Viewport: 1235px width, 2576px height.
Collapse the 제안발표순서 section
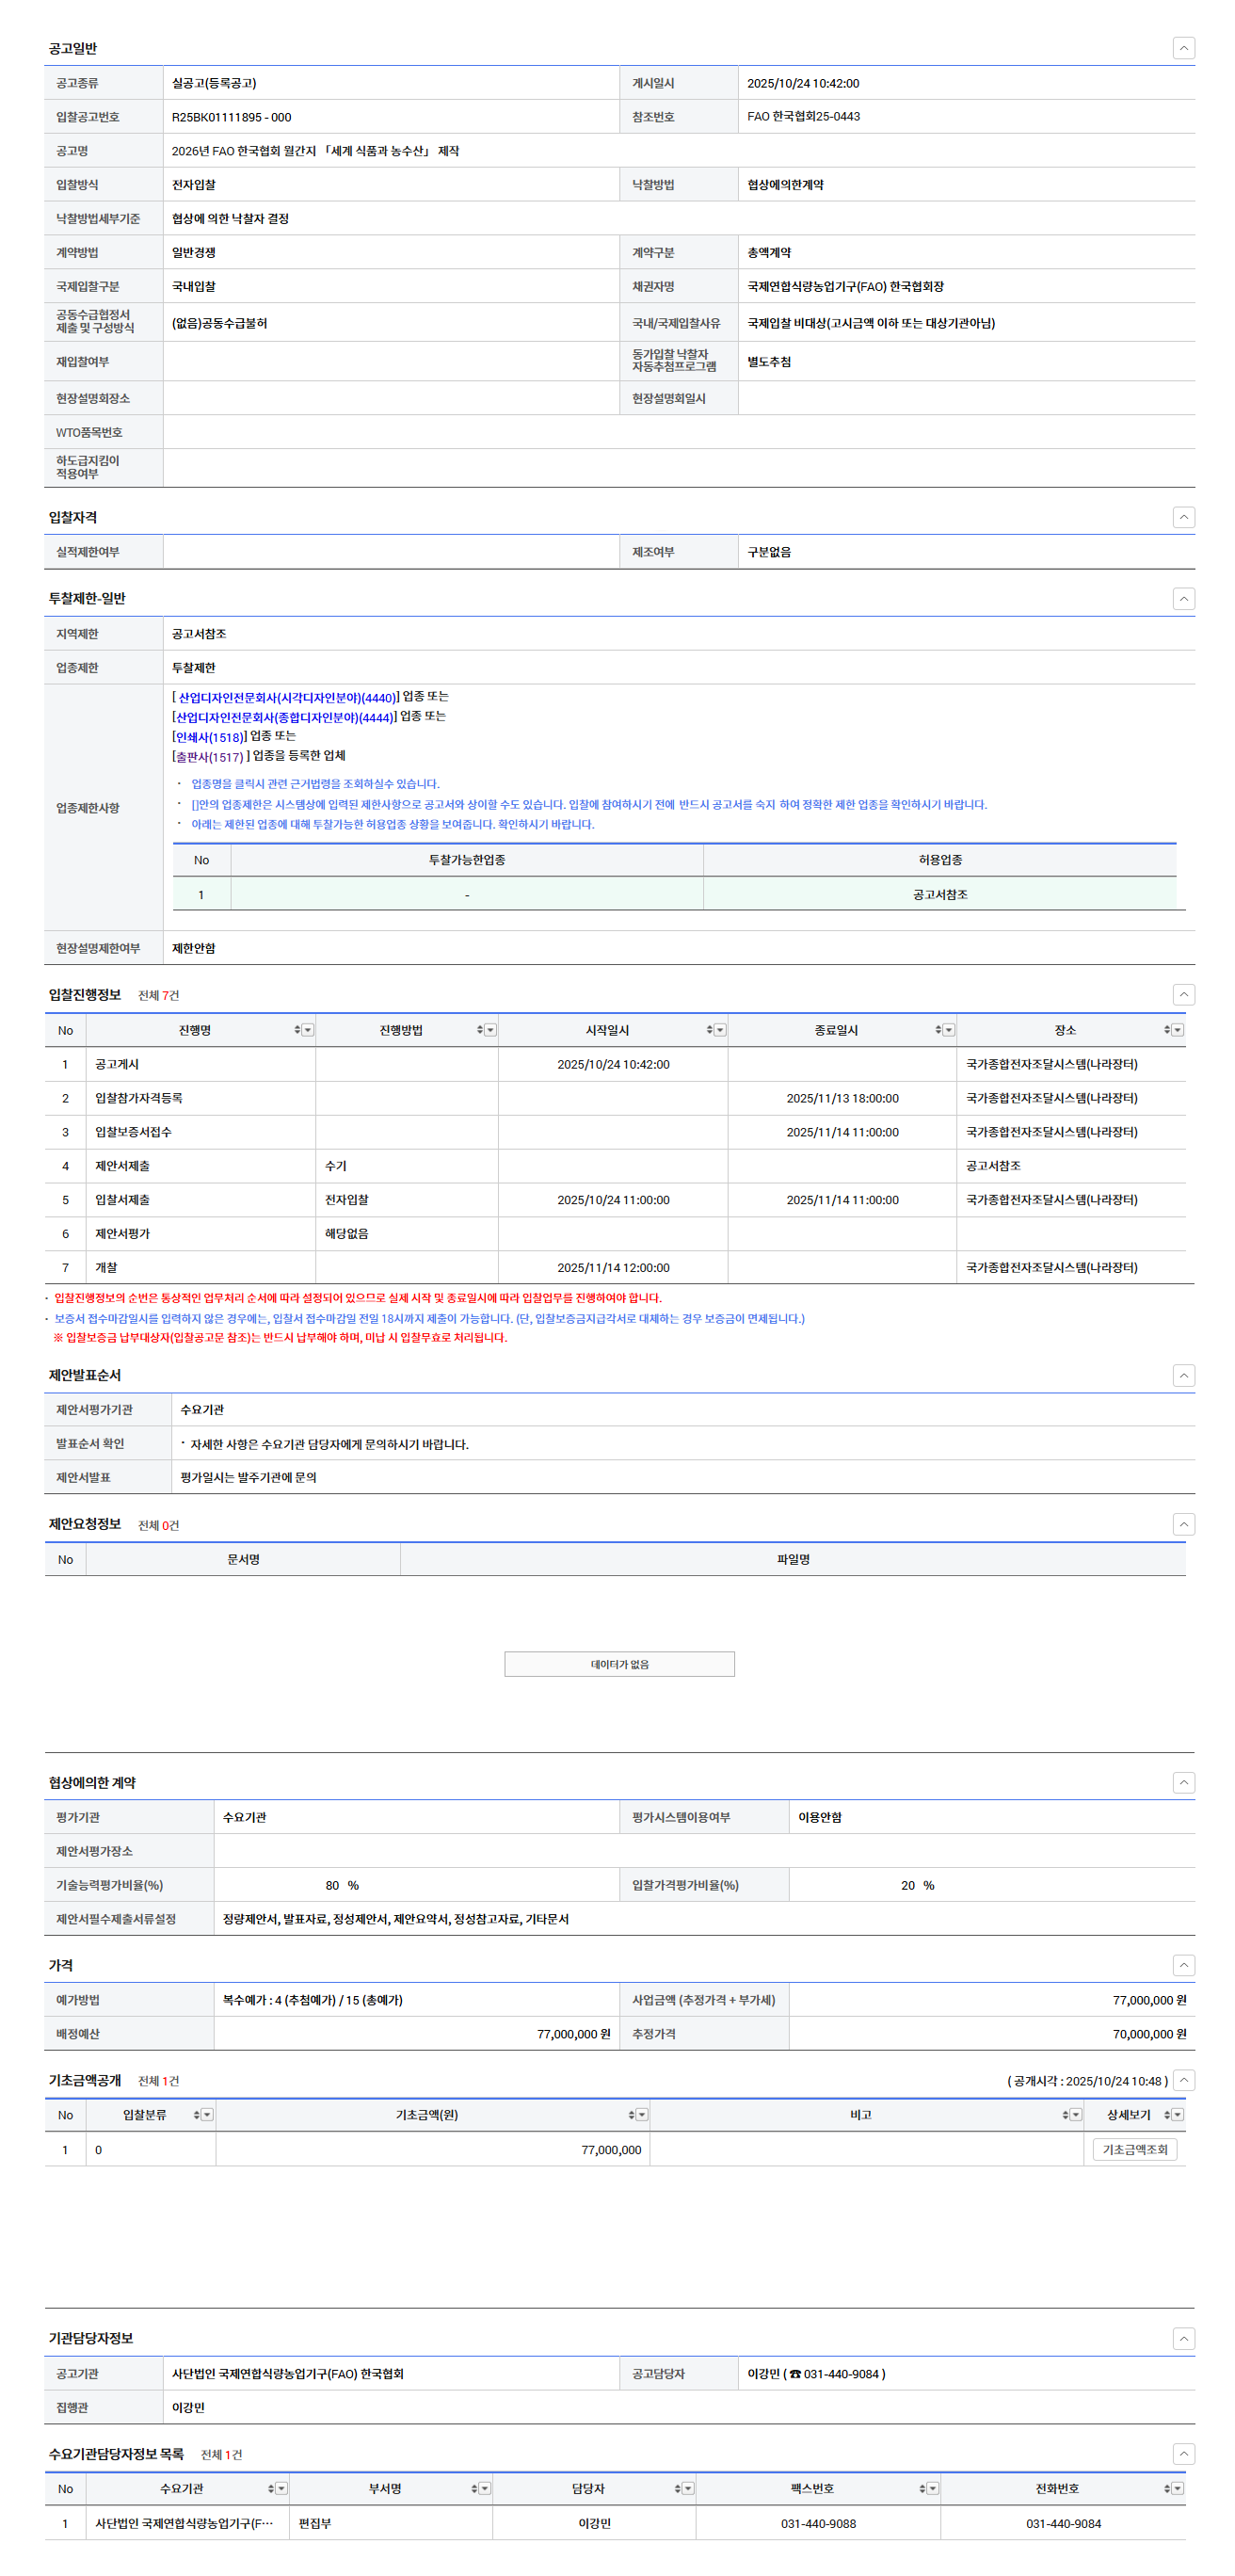tap(1183, 1376)
